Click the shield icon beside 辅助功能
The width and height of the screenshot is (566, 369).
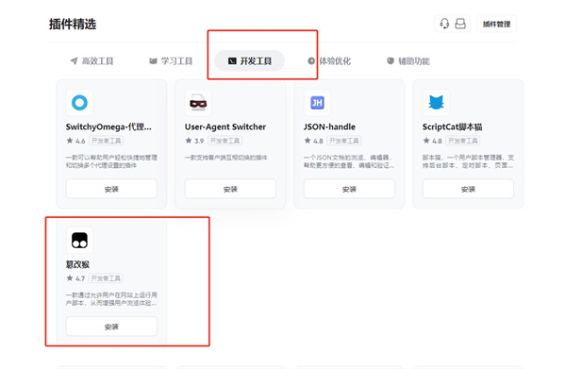391,60
